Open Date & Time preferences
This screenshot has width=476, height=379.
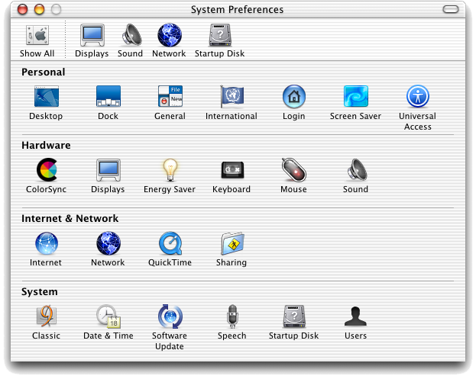[108, 316]
